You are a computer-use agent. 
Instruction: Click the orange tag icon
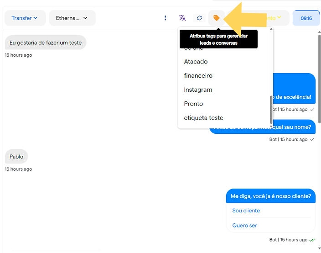pos(217,18)
